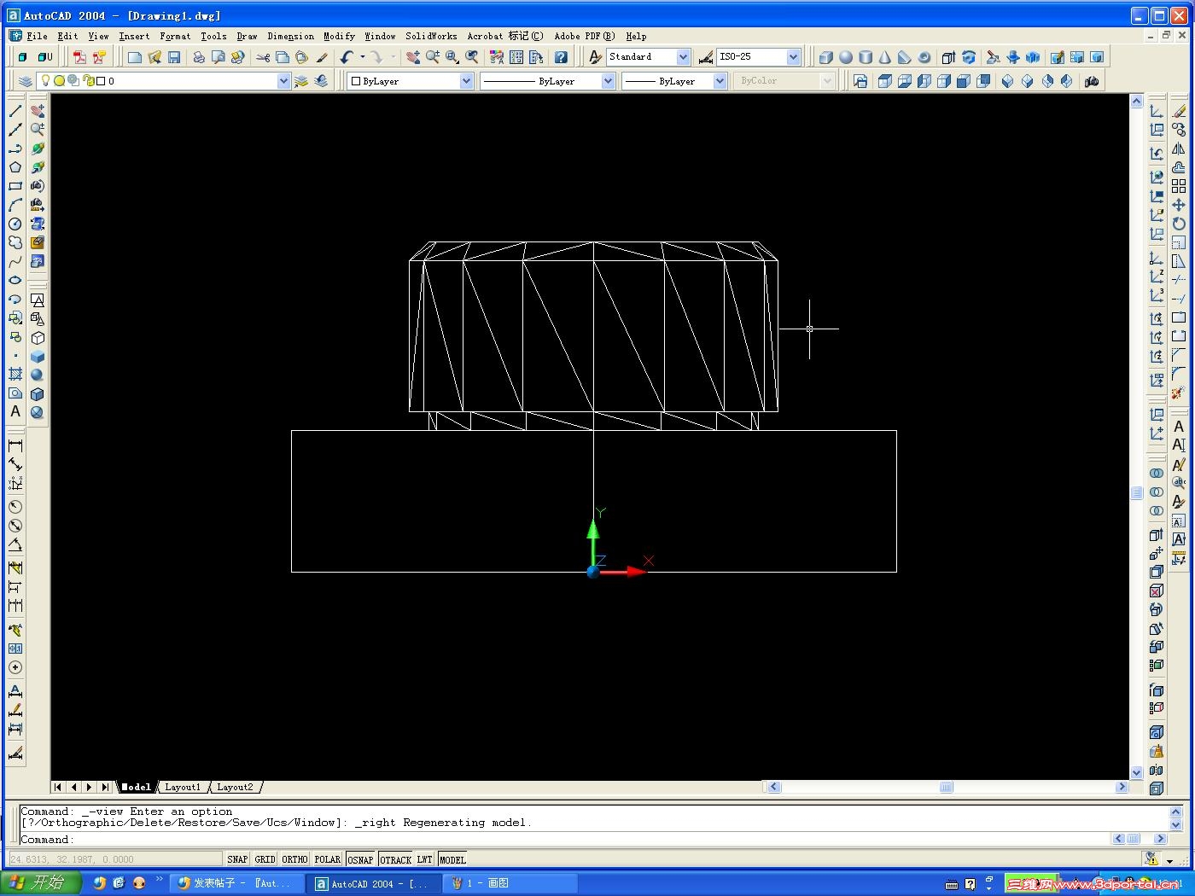The height and width of the screenshot is (896, 1195).
Task: Open the Multiline Text tool
Action: pos(15,411)
